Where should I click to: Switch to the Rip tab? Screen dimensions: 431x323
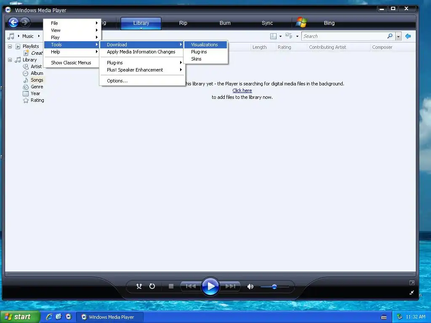(x=183, y=23)
